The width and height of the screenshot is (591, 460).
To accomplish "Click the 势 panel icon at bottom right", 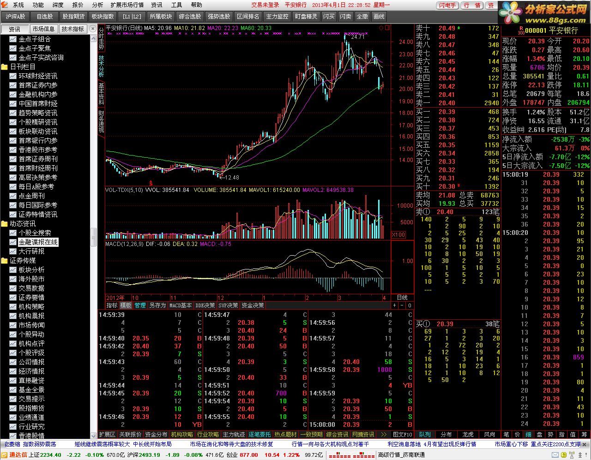I will [x=550, y=435].
